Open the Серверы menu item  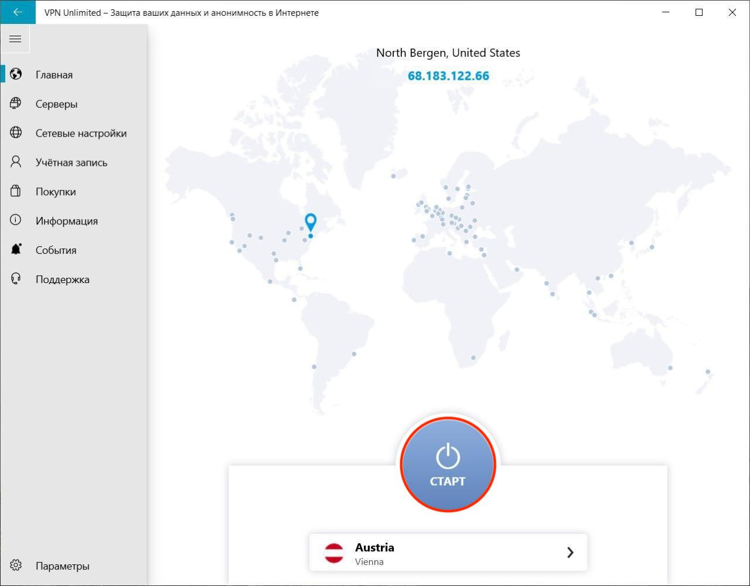tap(56, 104)
